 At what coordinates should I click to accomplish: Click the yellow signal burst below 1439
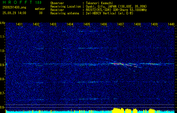[x=151, y=110]
